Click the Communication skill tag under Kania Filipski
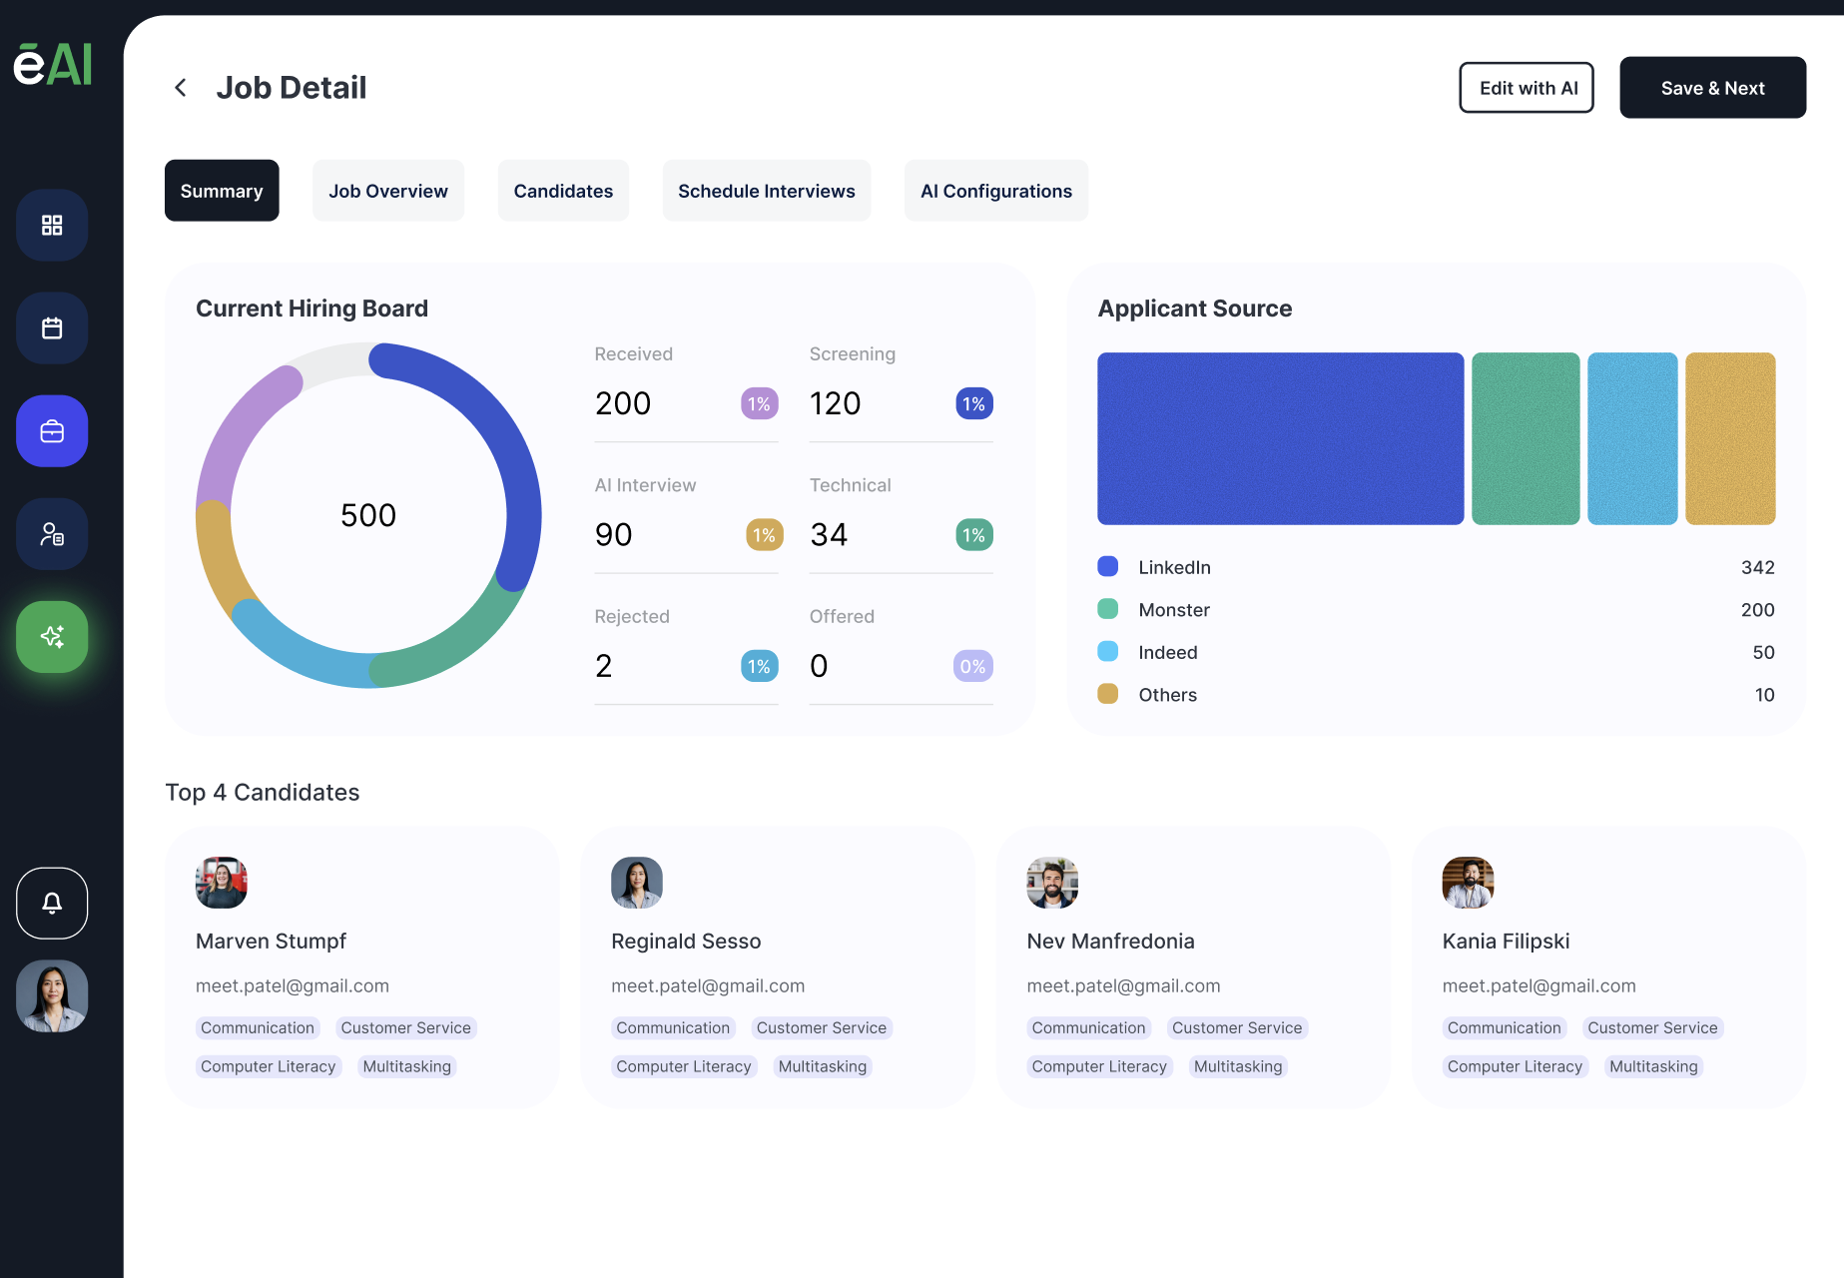The height and width of the screenshot is (1278, 1844). (x=1504, y=1027)
